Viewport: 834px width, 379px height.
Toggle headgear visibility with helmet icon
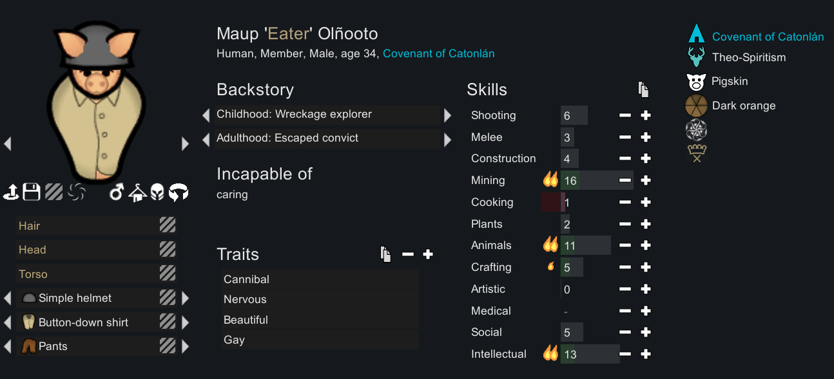[157, 192]
